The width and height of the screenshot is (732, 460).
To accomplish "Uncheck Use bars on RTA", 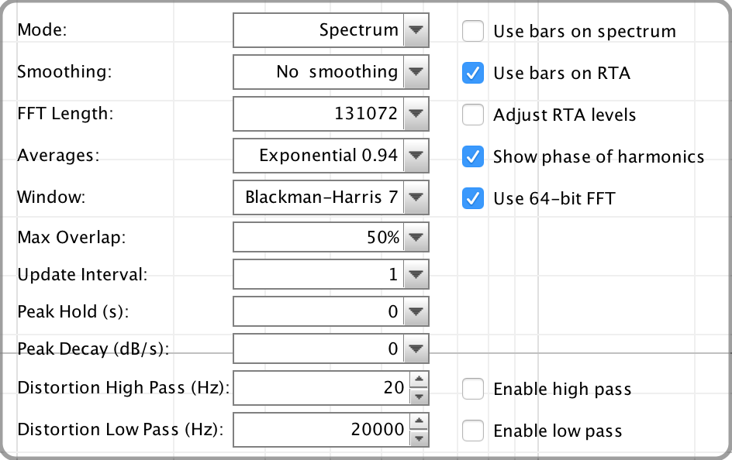I will [472, 73].
